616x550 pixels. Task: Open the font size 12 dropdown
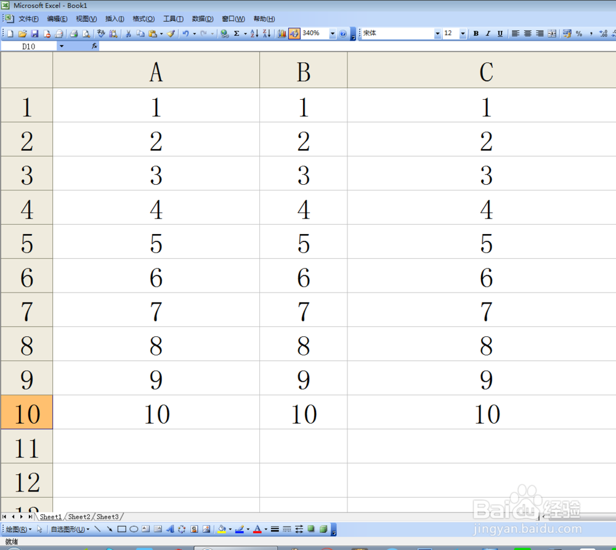[463, 33]
